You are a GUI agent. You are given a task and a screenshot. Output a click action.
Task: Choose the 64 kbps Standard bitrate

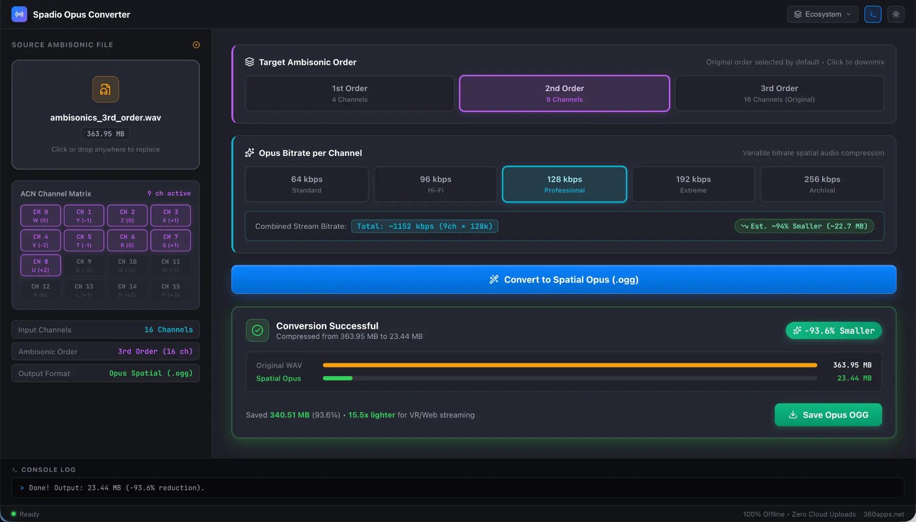coord(307,184)
